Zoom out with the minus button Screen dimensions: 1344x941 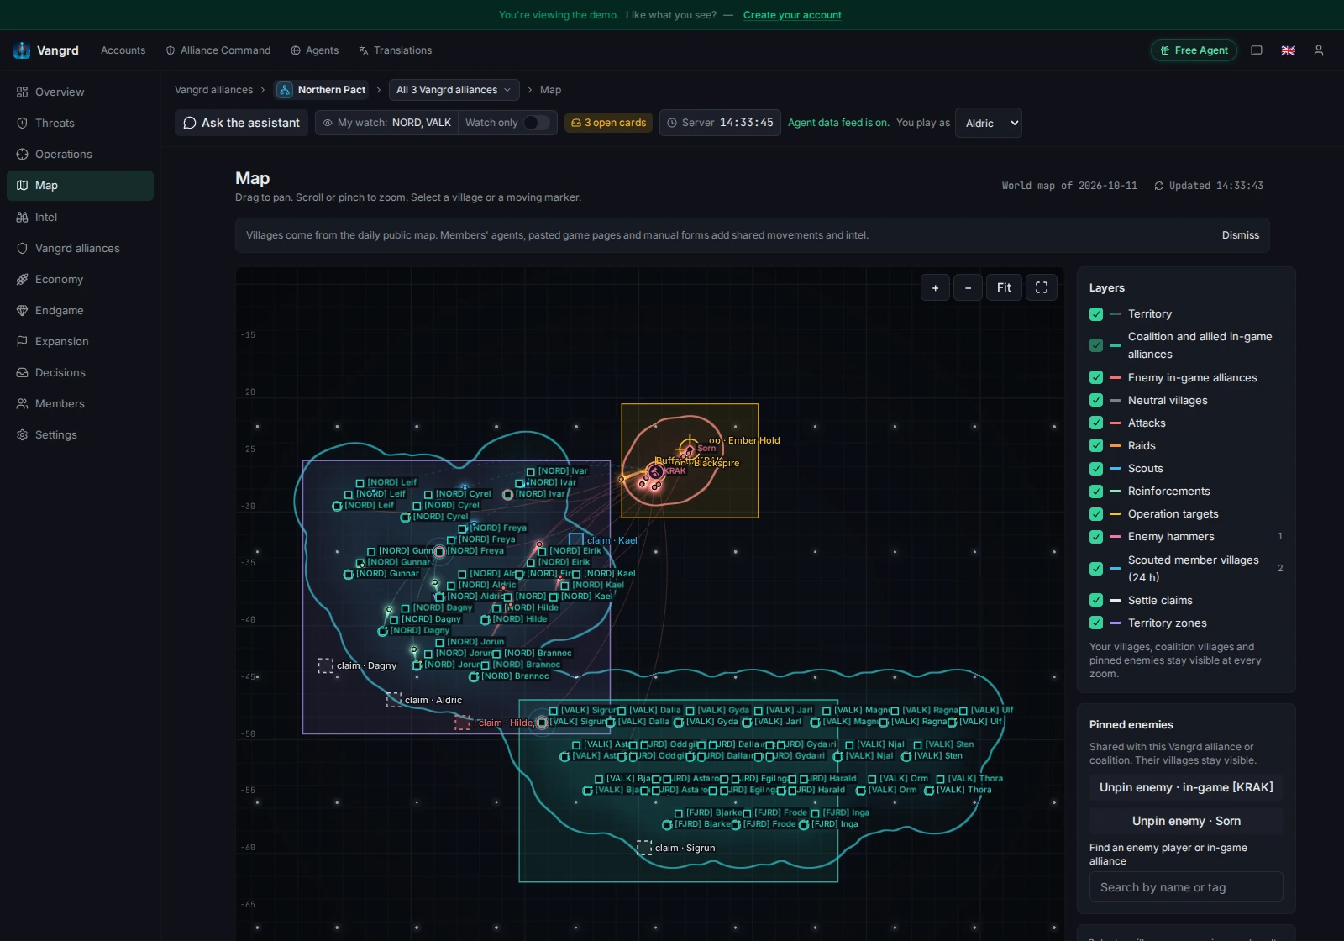coord(968,287)
